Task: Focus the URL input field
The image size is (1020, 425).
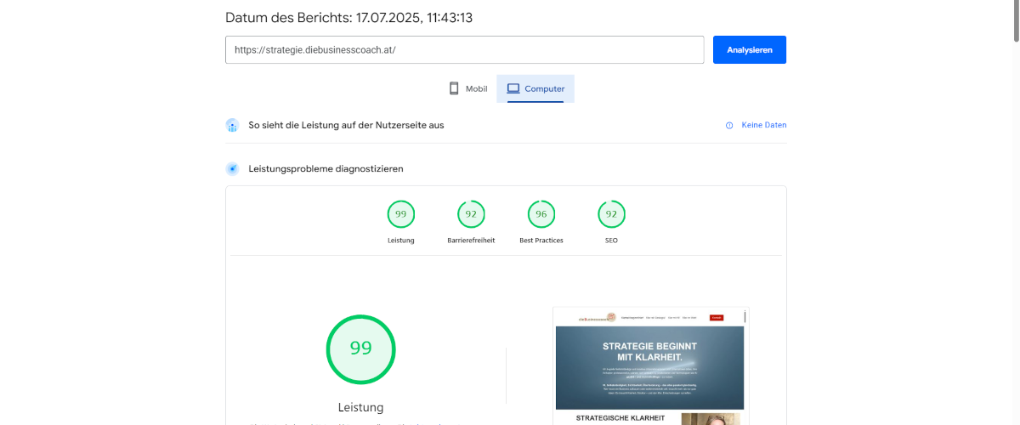Action: pyautogui.click(x=464, y=49)
